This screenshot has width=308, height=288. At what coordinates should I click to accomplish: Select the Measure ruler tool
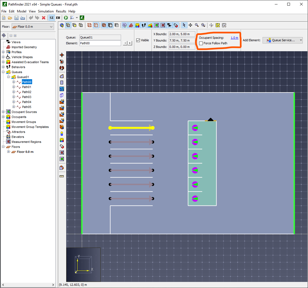(x=62, y=176)
